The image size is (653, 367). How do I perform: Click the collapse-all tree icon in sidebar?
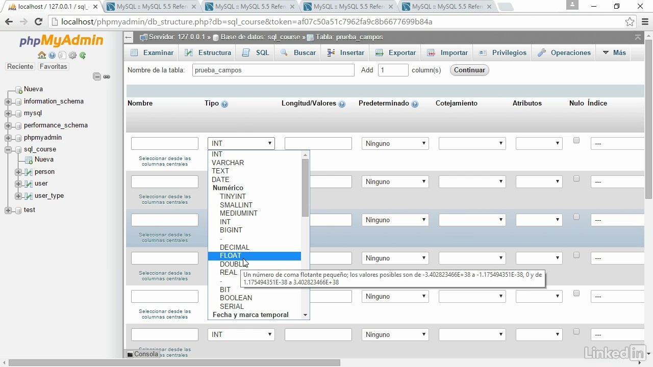click(96, 76)
